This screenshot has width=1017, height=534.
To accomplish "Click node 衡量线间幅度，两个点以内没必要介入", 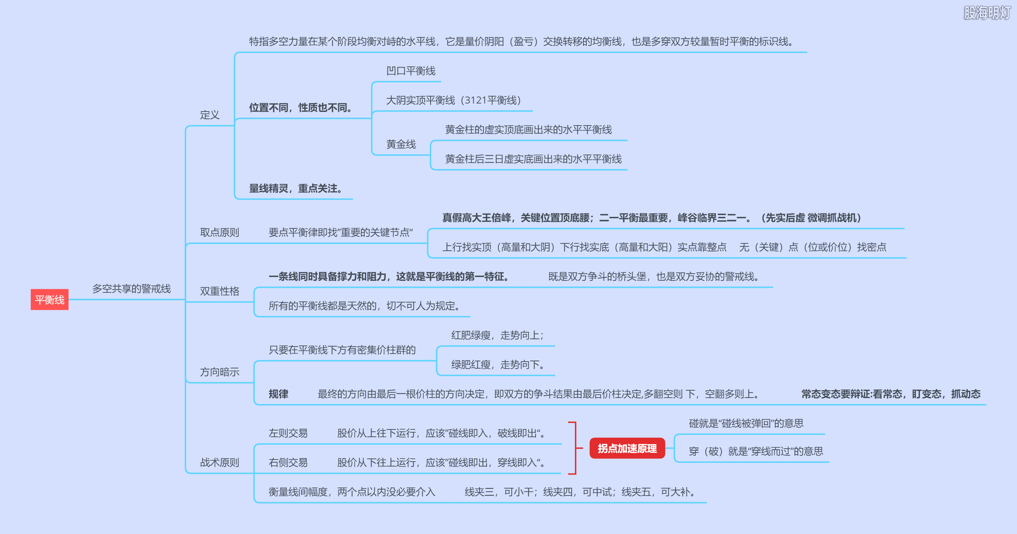I will (x=352, y=492).
